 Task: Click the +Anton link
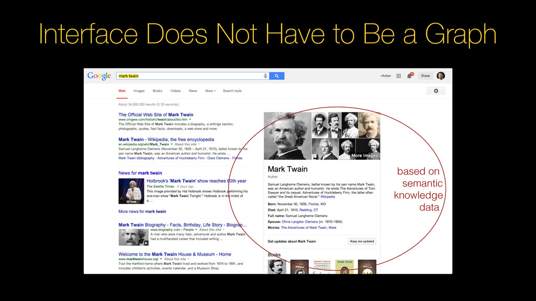(x=385, y=76)
